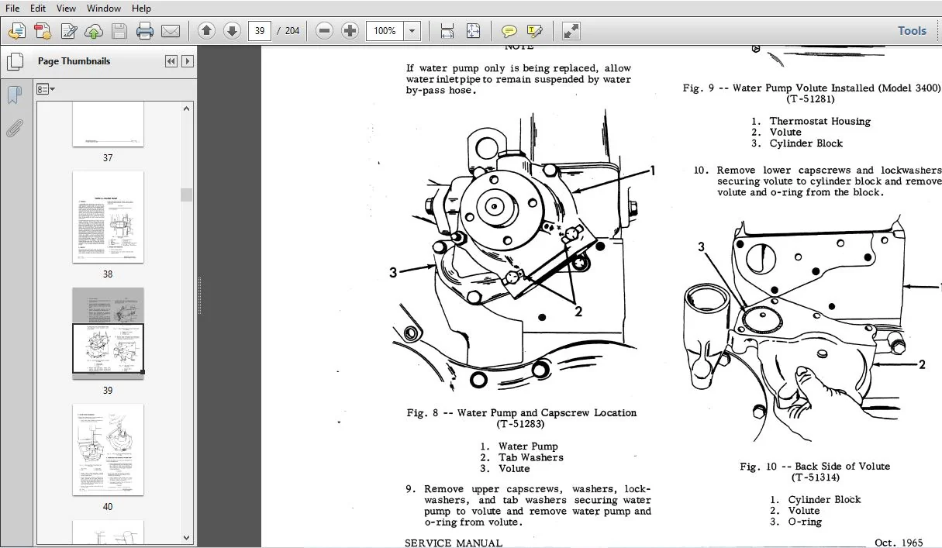Click the 'SERVICE MANUAL' footer text

[454, 543]
